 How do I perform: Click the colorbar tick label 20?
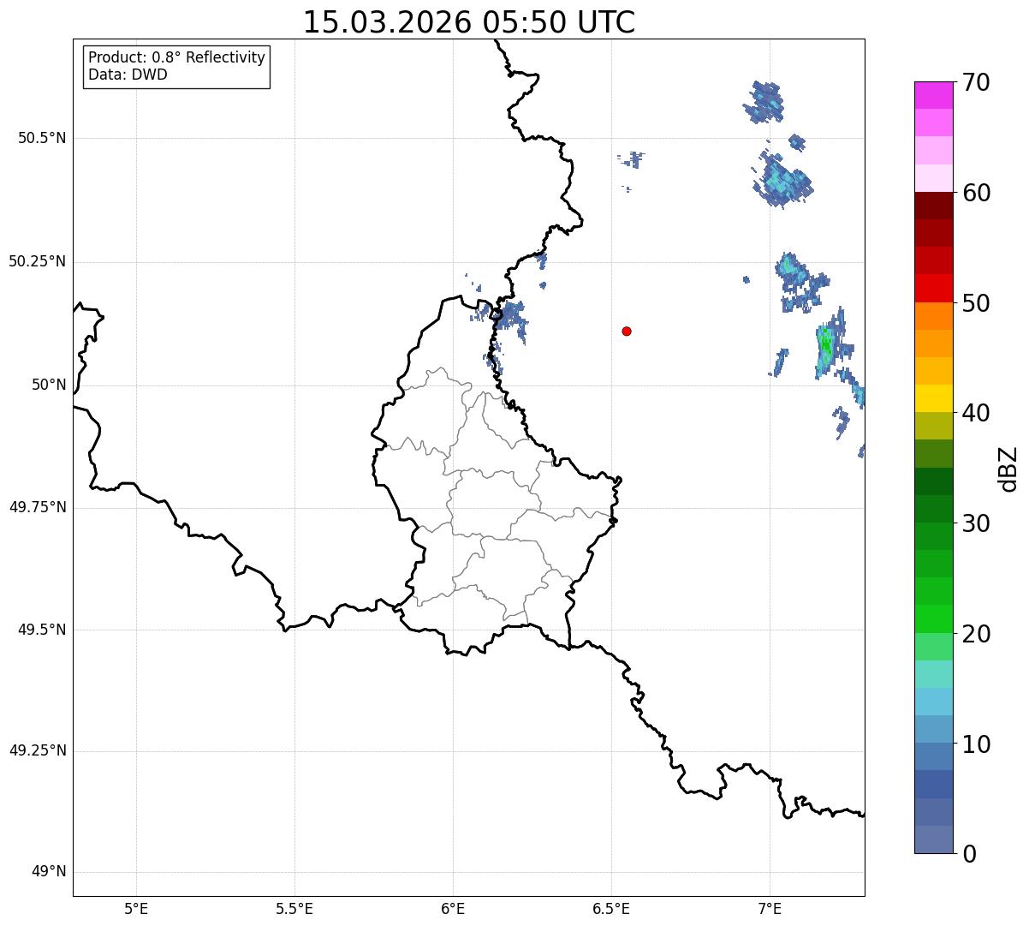[x=976, y=634]
